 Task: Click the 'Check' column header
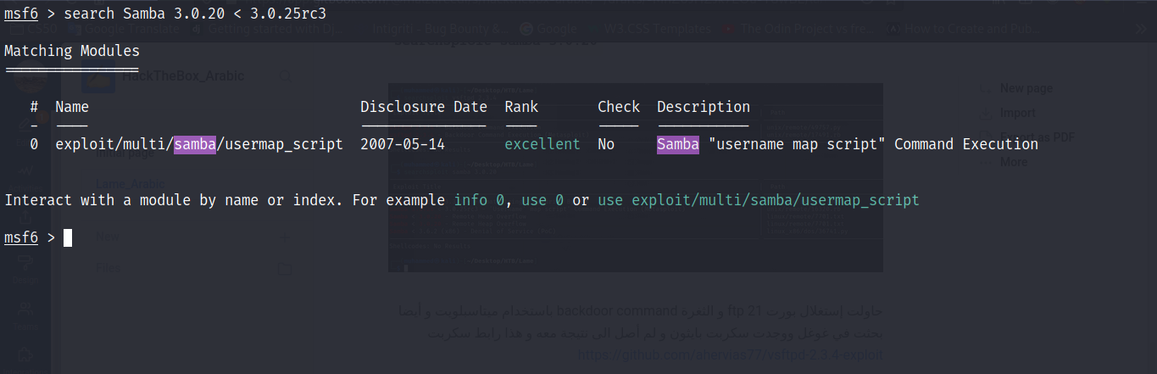(619, 107)
